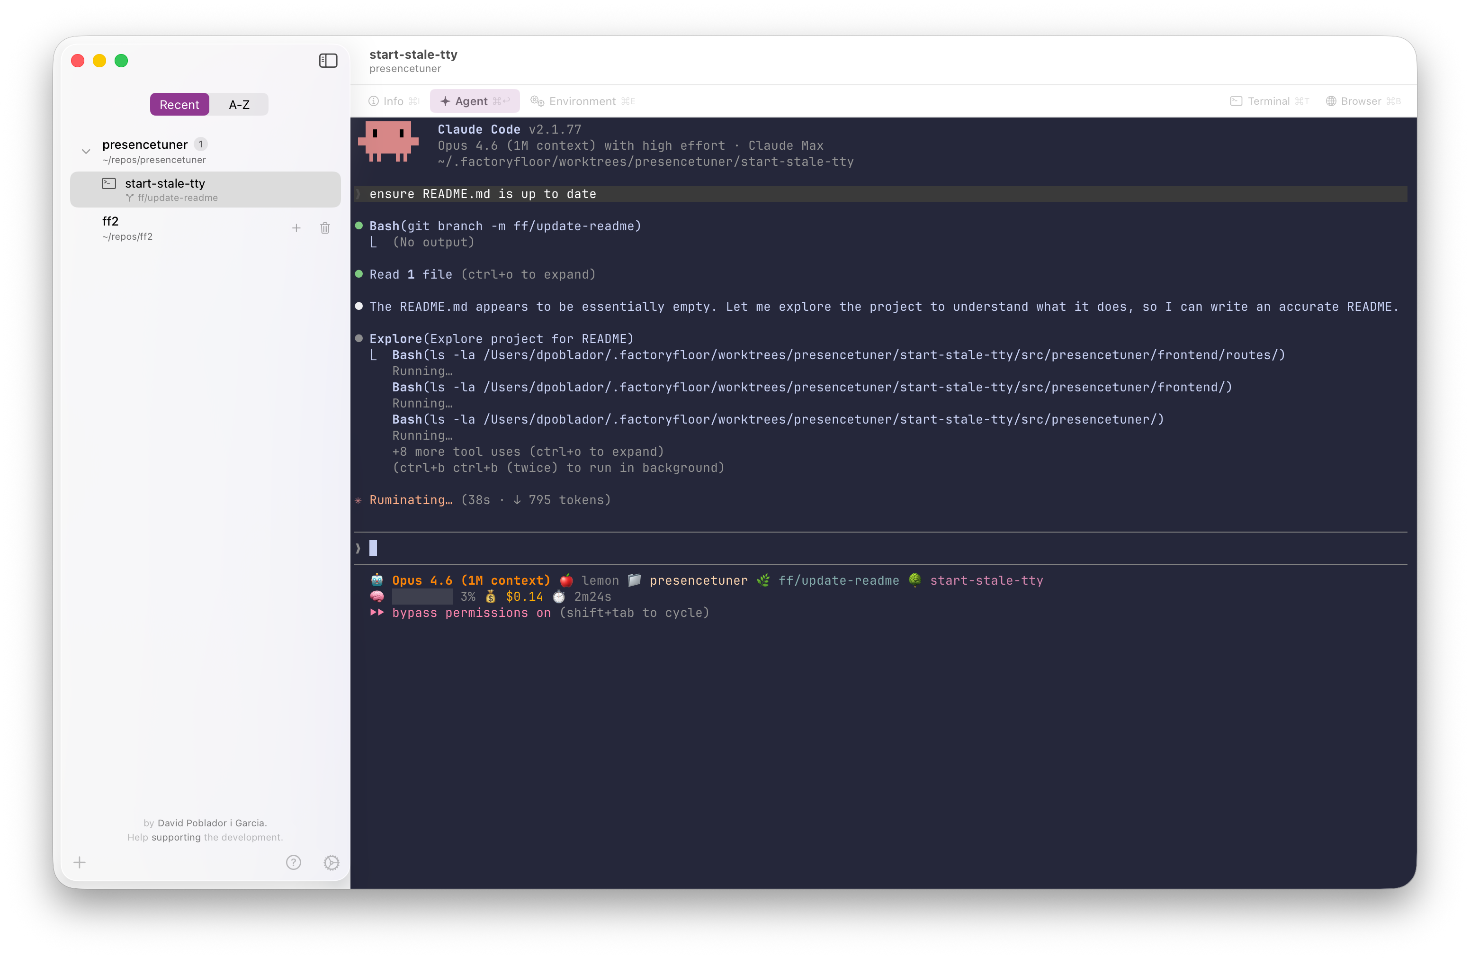Expand the +8 more tool uses

tap(528, 452)
